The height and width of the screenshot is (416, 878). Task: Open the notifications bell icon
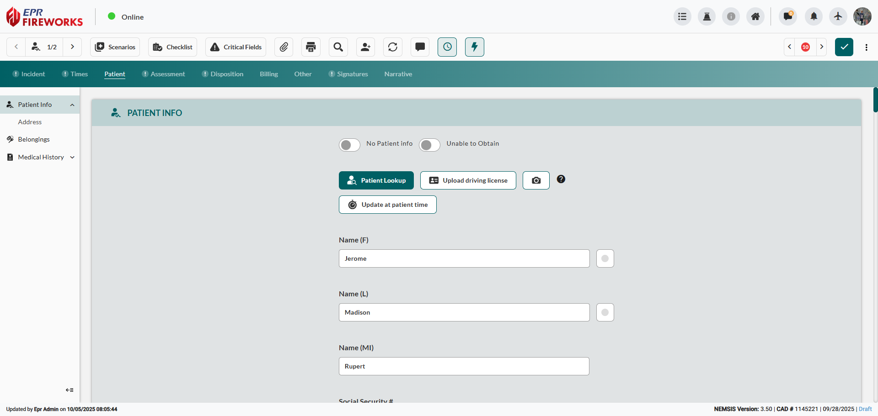click(x=814, y=17)
